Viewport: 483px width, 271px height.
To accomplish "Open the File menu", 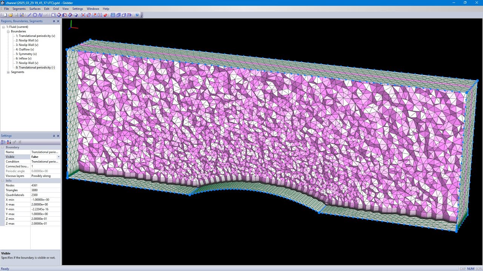I will coord(6,9).
